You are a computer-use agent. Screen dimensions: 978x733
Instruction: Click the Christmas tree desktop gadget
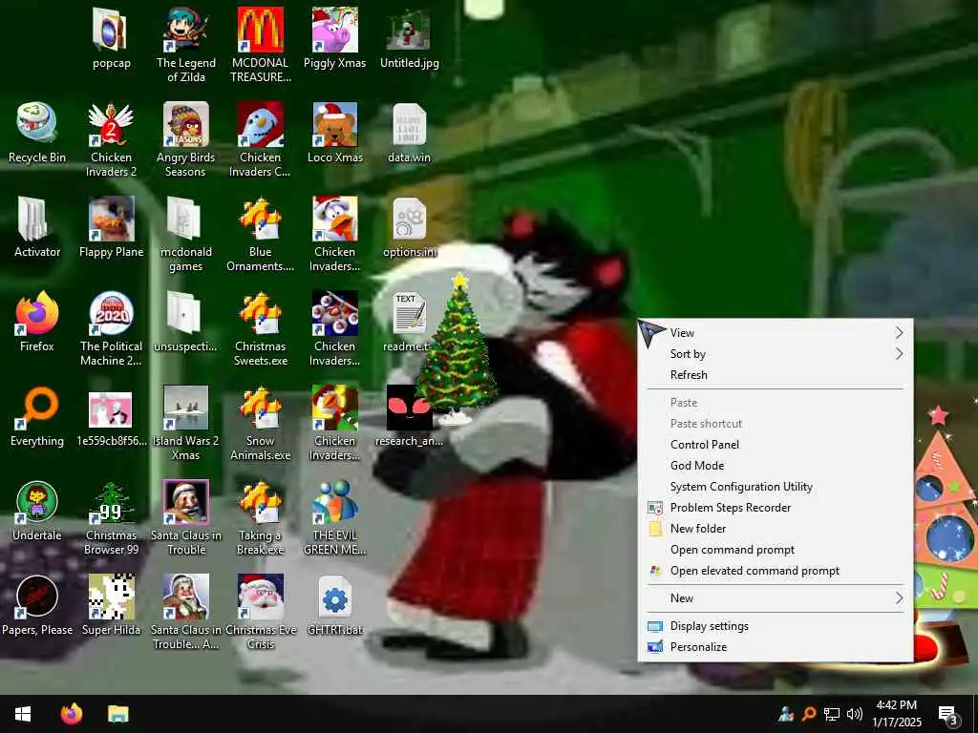(457, 349)
